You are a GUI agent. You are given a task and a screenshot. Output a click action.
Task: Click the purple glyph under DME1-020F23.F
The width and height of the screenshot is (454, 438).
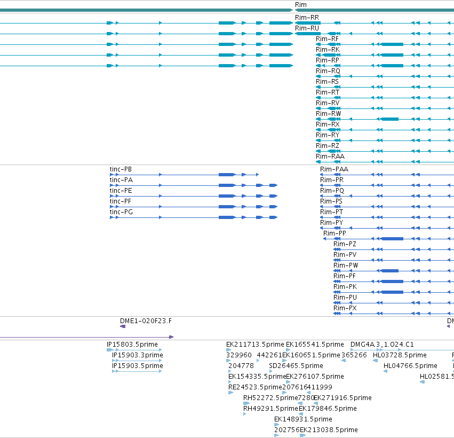pos(123,326)
